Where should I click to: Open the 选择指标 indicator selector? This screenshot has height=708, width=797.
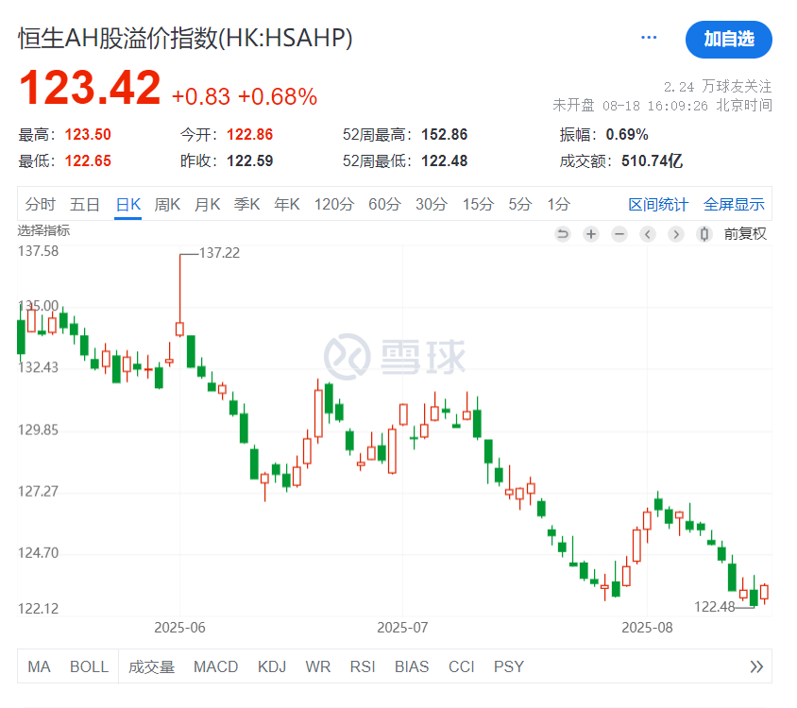coord(43,230)
